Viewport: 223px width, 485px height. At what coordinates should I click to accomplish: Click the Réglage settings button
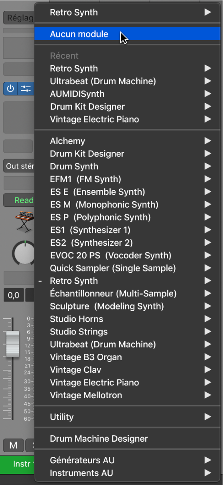point(19,18)
